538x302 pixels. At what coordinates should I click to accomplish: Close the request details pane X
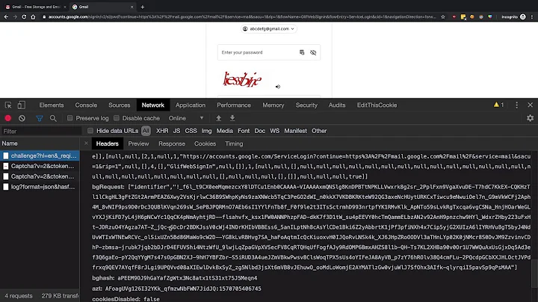[86, 144]
